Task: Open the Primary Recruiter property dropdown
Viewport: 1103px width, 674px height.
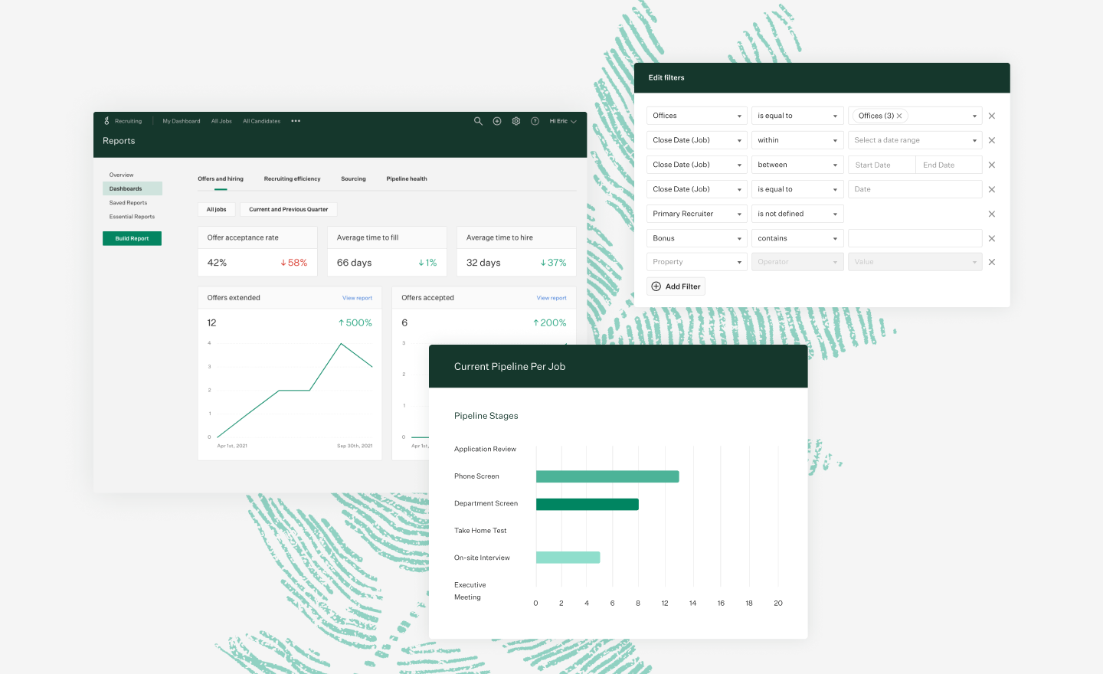Action: pyautogui.click(x=696, y=213)
